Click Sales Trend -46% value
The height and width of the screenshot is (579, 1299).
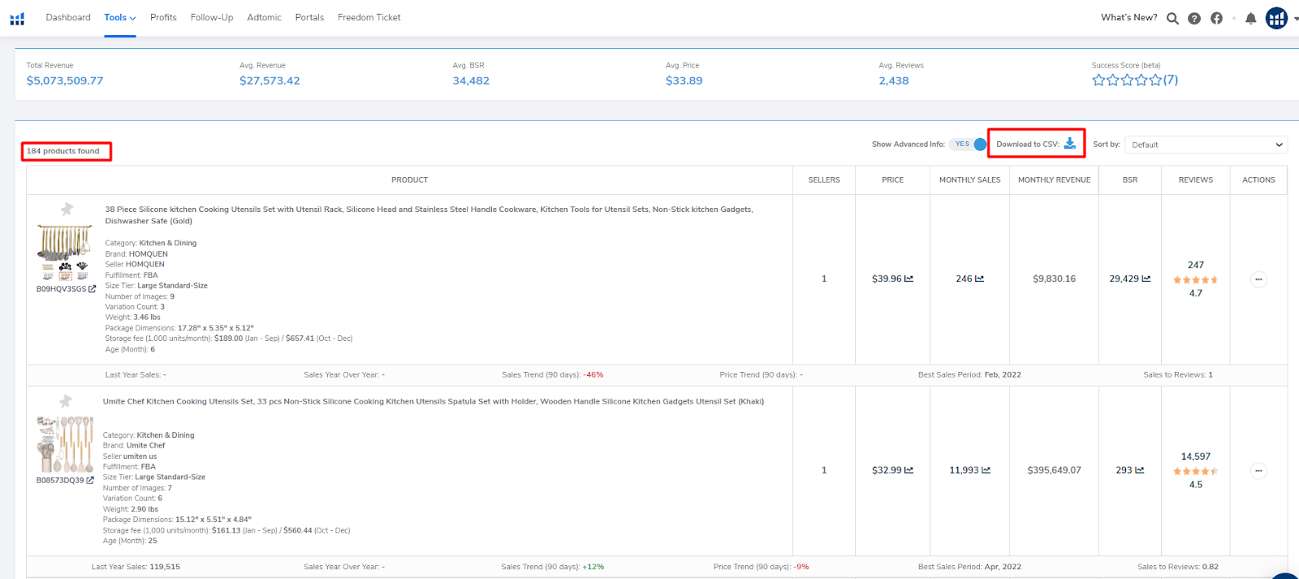click(594, 375)
